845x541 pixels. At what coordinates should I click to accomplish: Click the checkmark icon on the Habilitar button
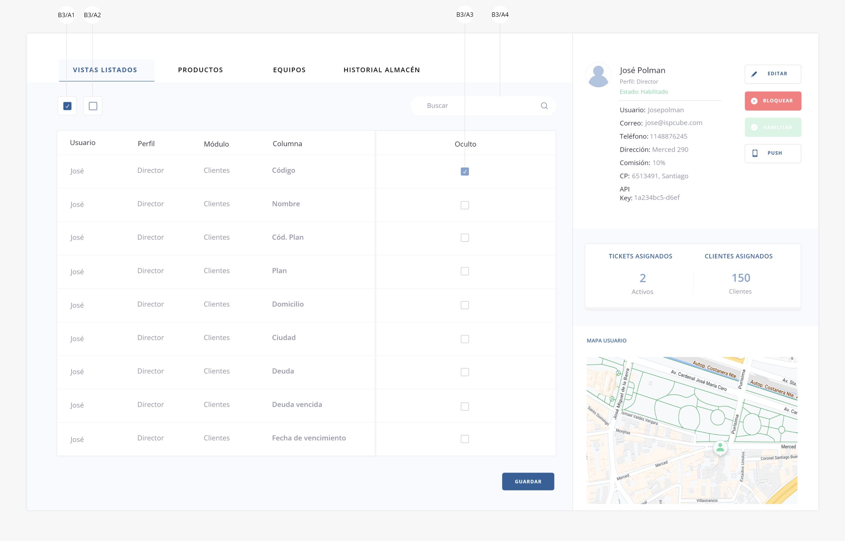tap(754, 127)
